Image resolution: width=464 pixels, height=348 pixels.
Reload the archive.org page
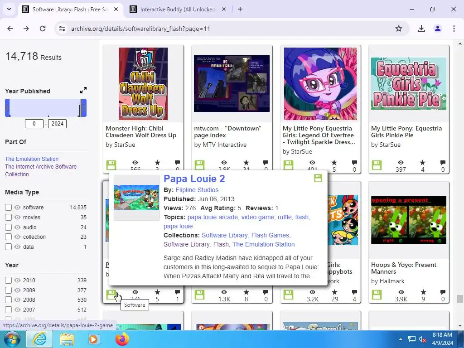pyautogui.click(x=43, y=29)
